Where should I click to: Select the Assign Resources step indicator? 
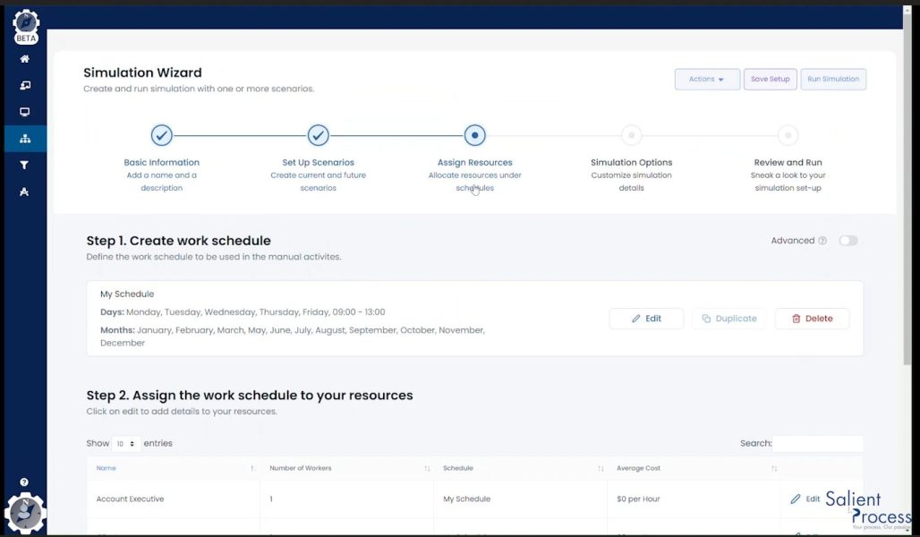474,135
